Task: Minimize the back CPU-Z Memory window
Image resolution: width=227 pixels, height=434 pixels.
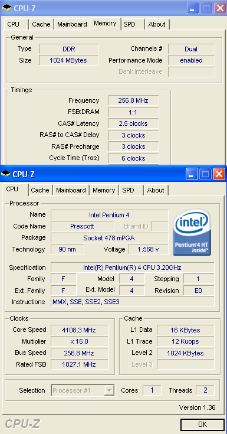Action: (x=193, y=8)
